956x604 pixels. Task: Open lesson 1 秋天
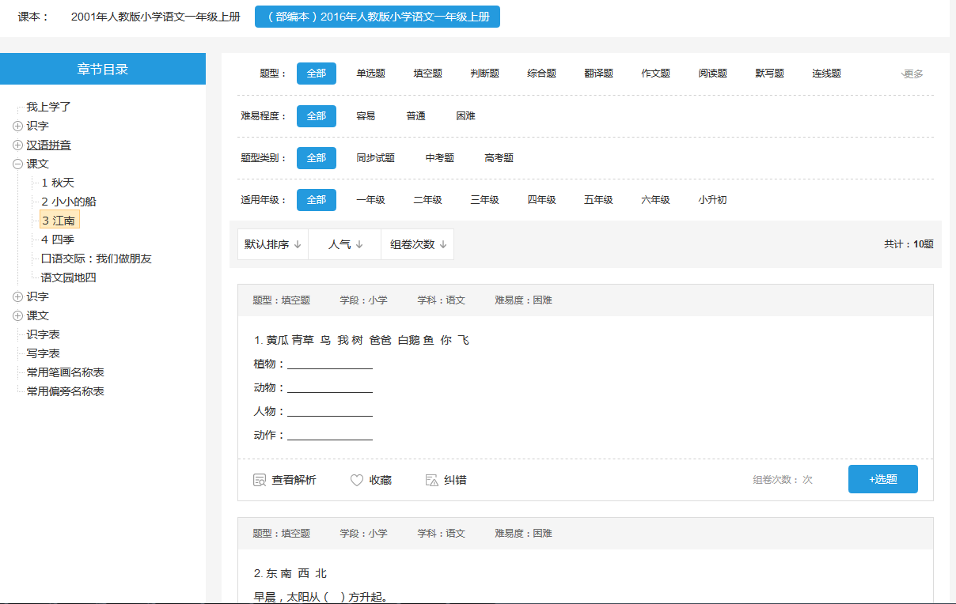[58, 183]
